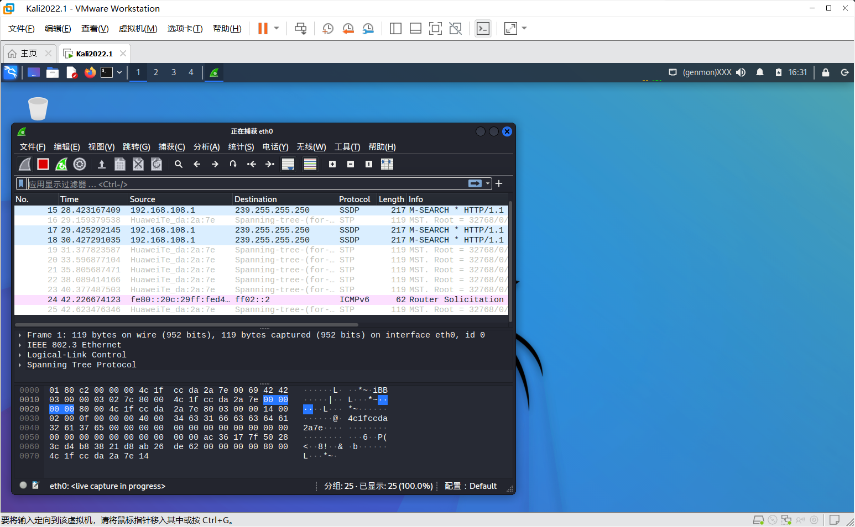
Task: Apply the display filter with arrow button
Action: [x=475, y=183]
